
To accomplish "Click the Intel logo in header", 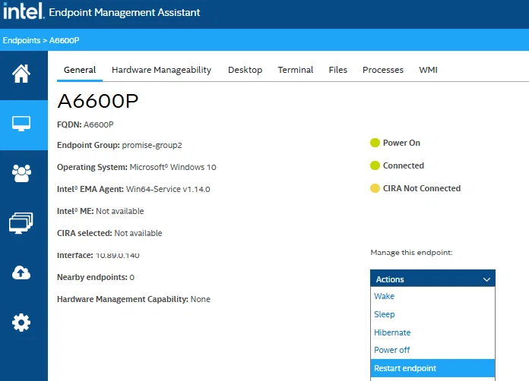I will 24,11.
